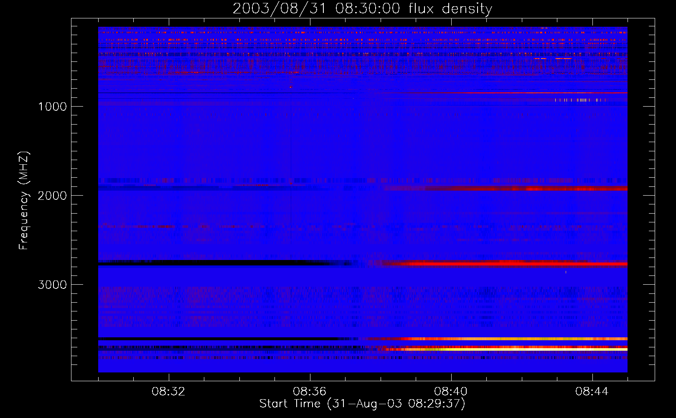Click the 1000 frequency tick label
The width and height of the screenshot is (676, 418).
[52, 106]
